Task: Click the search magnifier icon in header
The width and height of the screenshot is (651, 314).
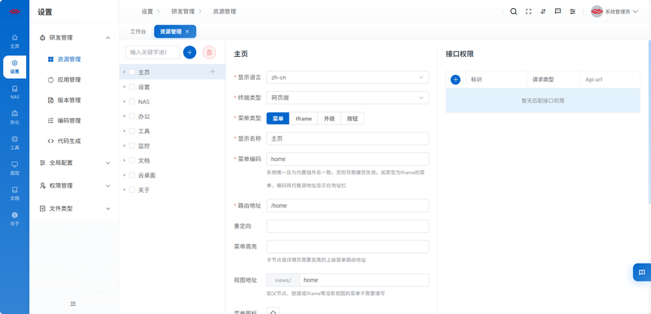Action: (x=513, y=11)
